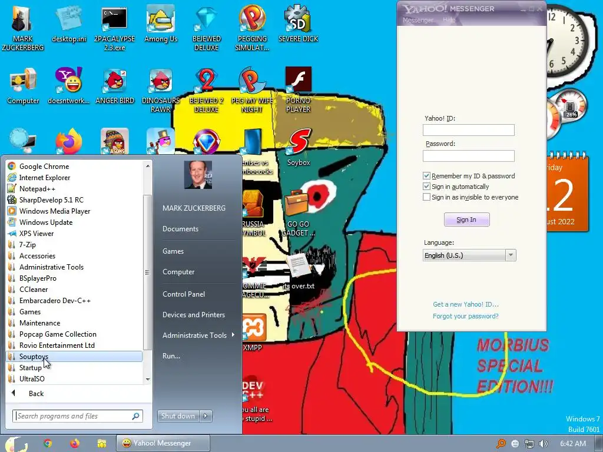Launch Notepad++ from the Start menu
Image resolution: width=603 pixels, height=452 pixels.
[74, 189]
